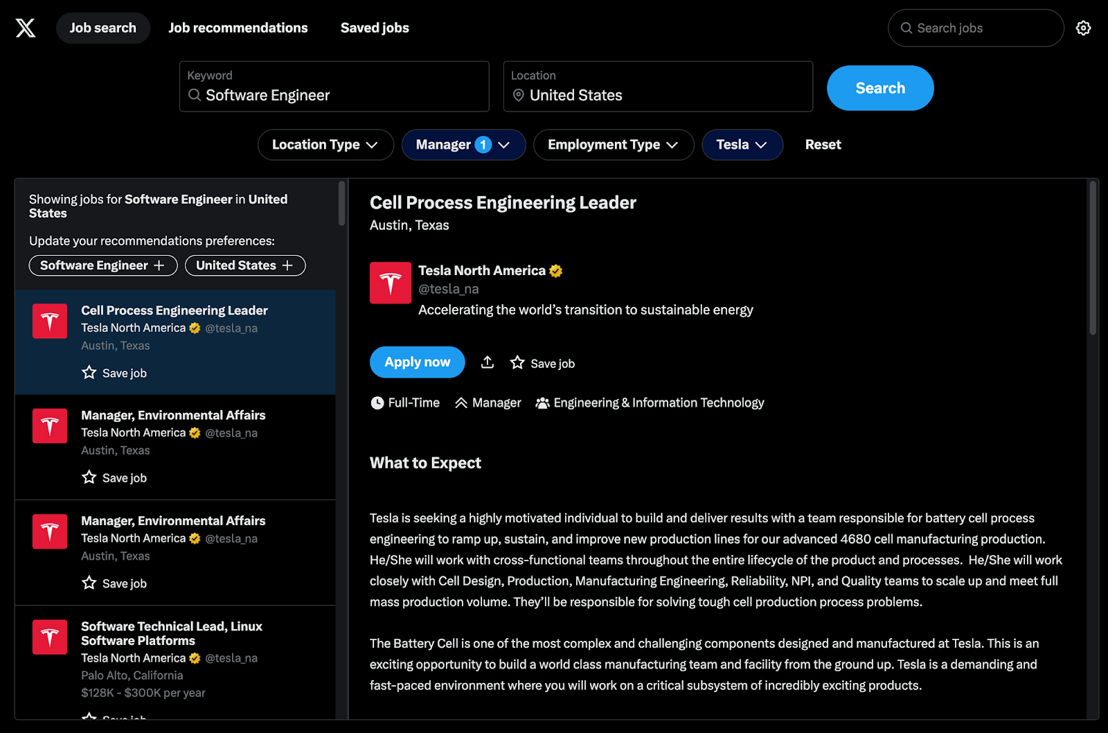Click verified badge next to Tesla North America header
Screen dimensions: 1108x733
click(555, 271)
